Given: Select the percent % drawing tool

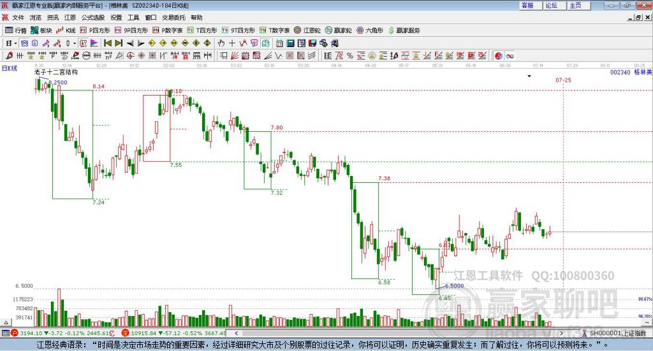Looking at the screenshot, I should (x=350, y=55).
